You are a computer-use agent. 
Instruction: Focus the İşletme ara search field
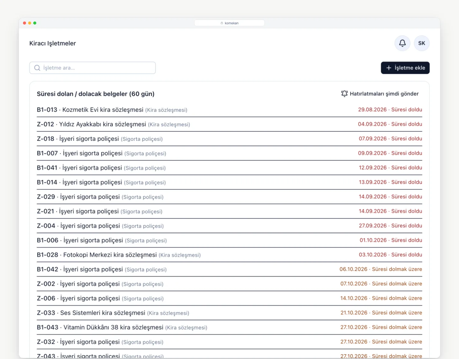click(x=92, y=68)
